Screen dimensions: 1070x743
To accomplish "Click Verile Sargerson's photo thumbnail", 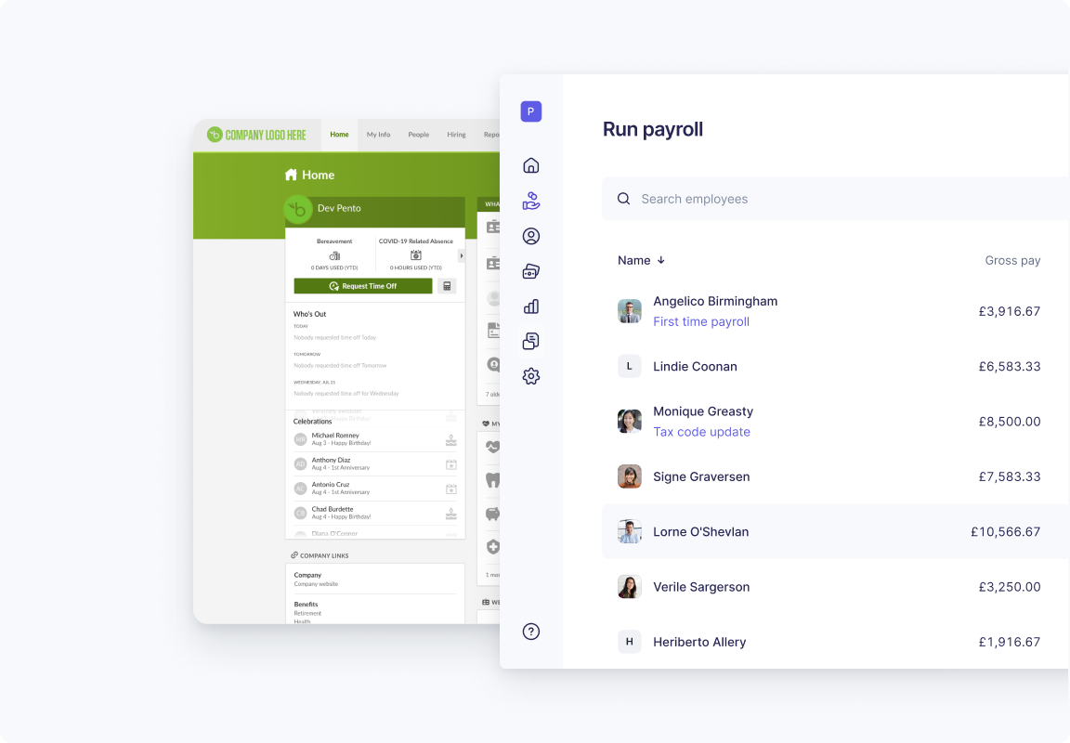I will [x=629, y=587].
